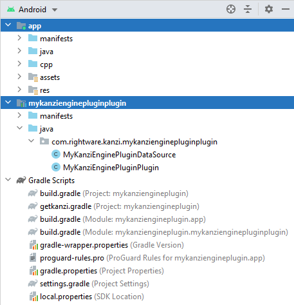Click class icon of MyKanziEnginePluginDataSource

pyautogui.click(x=56, y=154)
